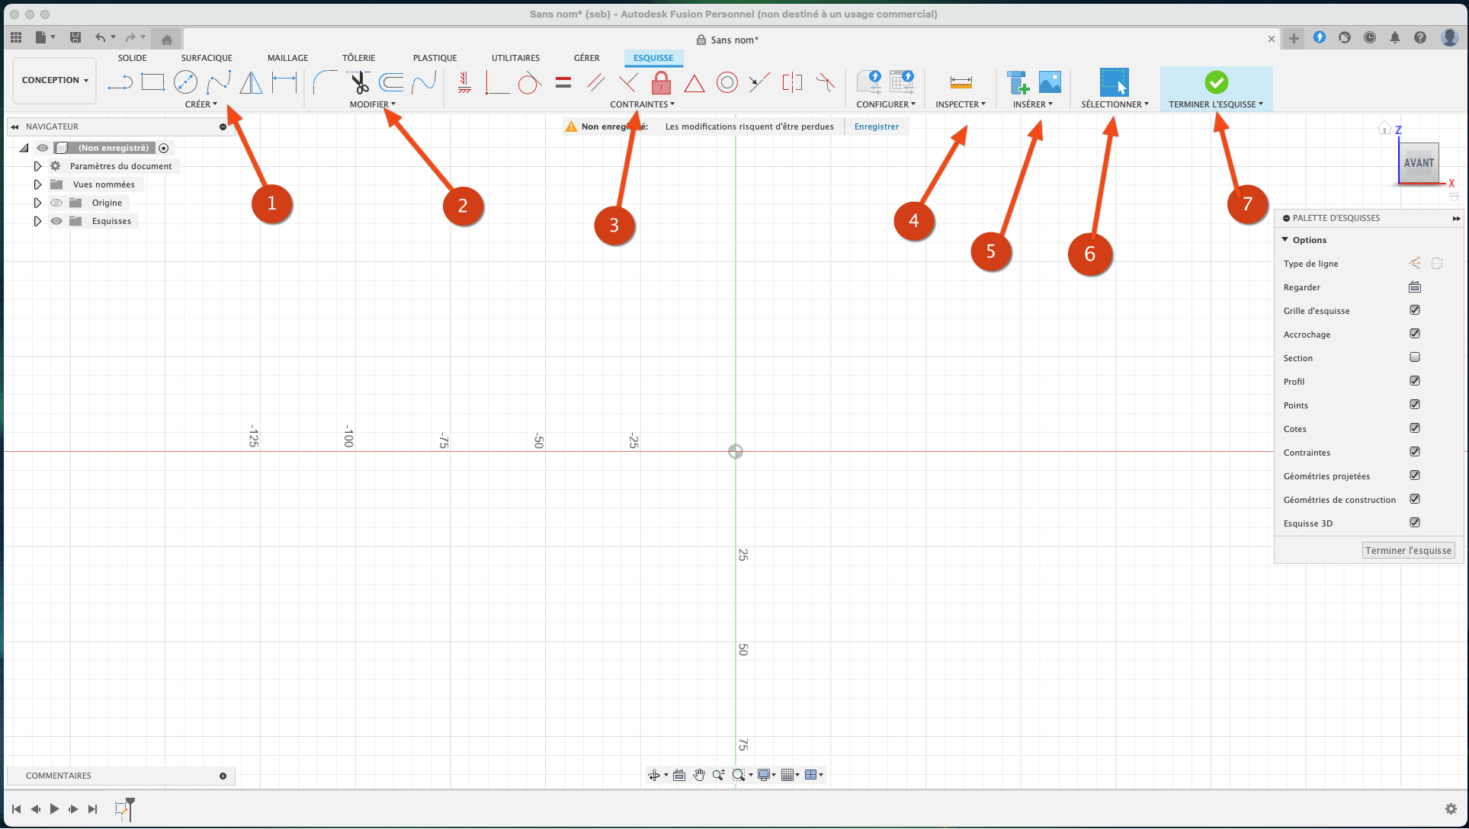Click the Terminer l'esquisse palette button
1469x829 pixels.
[1408, 550]
